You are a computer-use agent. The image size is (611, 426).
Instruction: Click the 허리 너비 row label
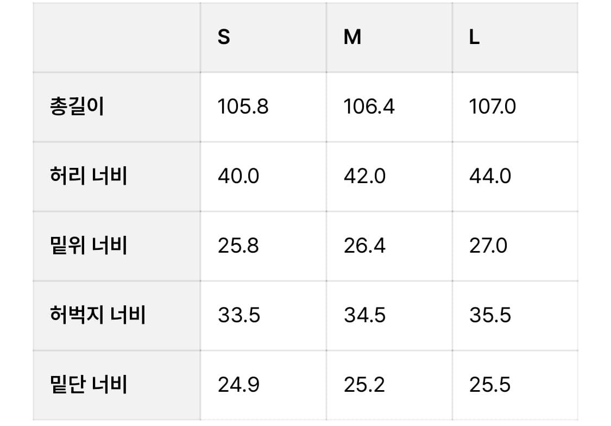[89, 176]
